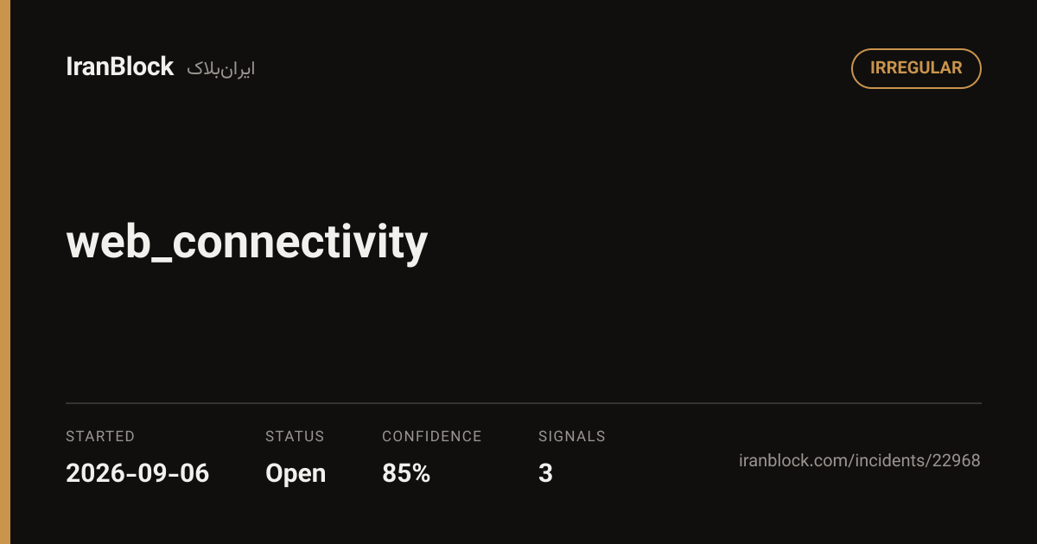
Task: Click the STATUS field label
Action: click(295, 437)
